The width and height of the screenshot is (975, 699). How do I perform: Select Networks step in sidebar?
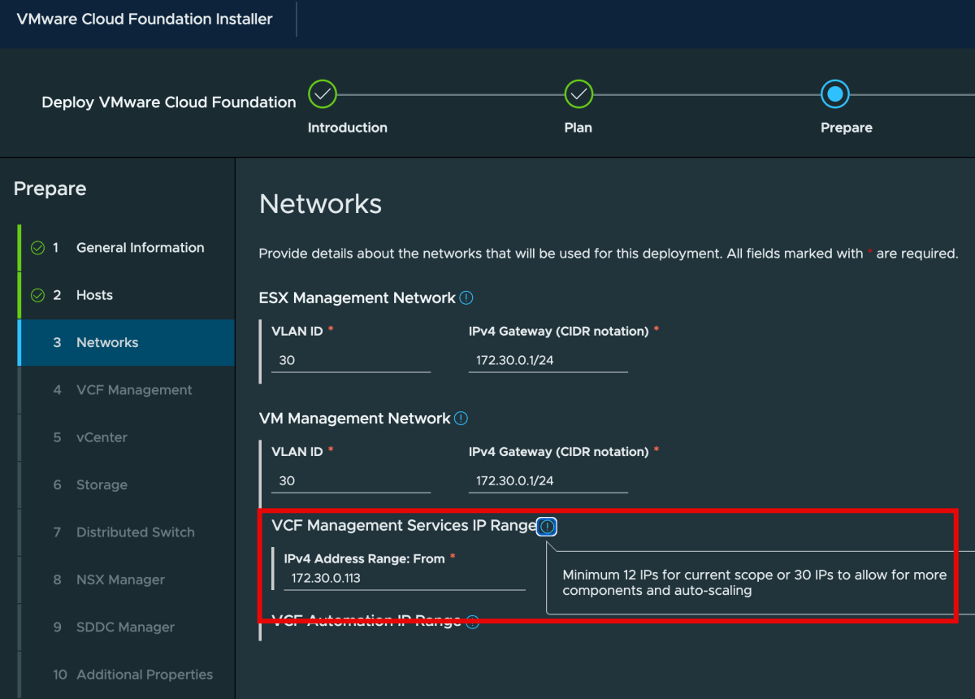pyautogui.click(x=126, y=342)
